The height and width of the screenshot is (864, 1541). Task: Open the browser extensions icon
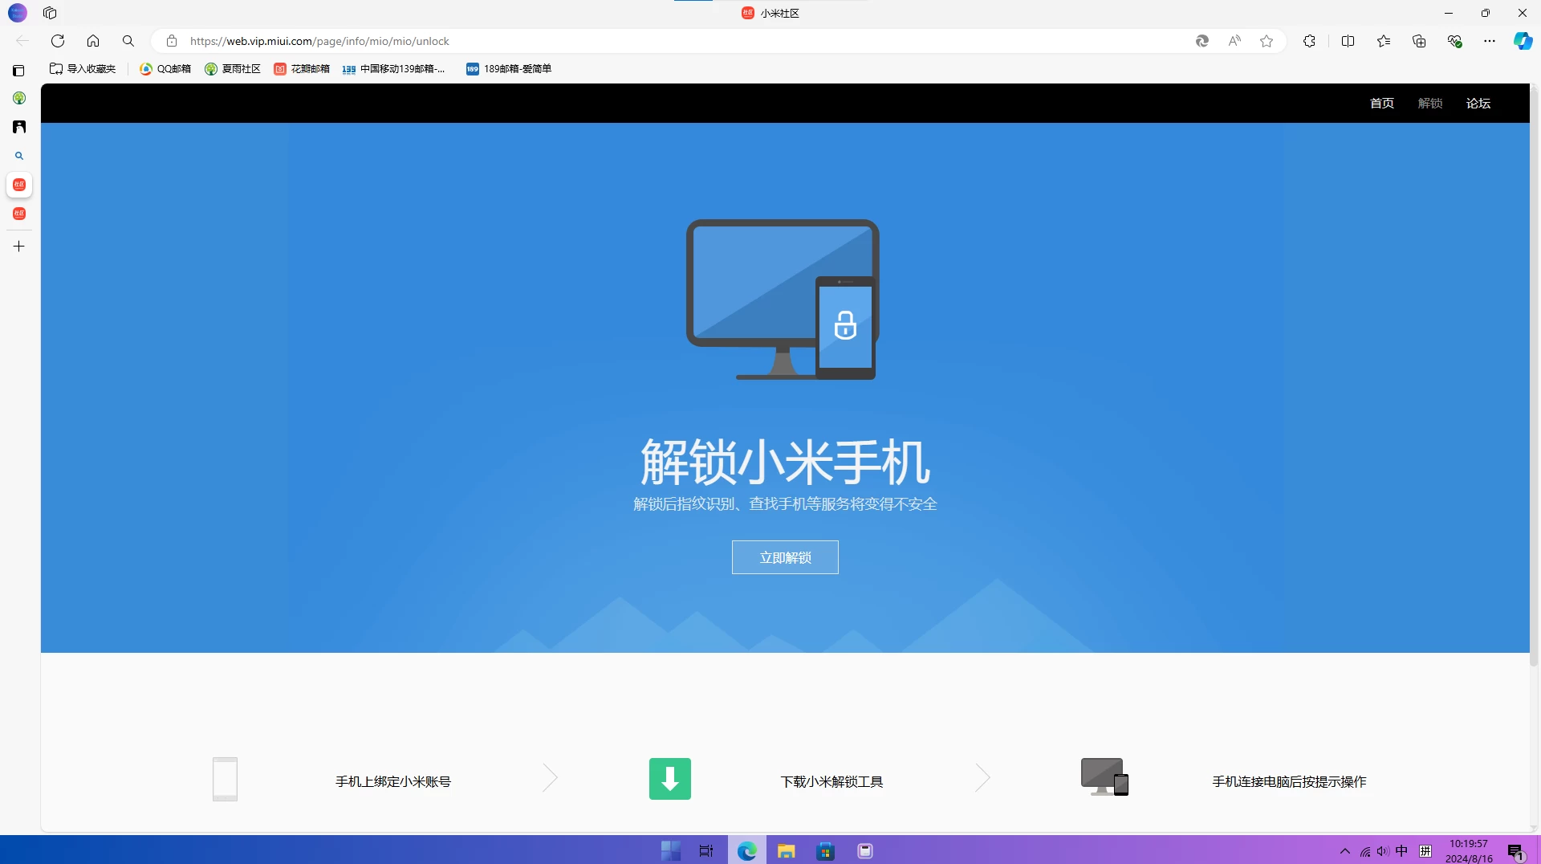(1309, 41)
